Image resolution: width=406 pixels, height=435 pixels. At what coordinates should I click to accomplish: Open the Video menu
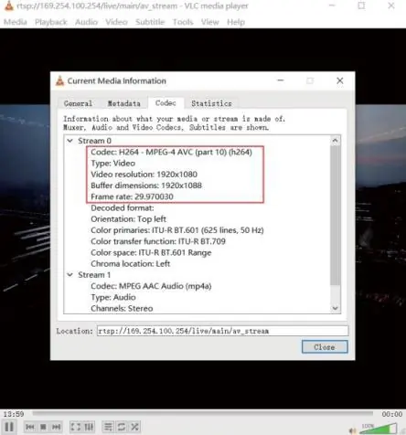pyautogui.click(x=116, y=22)
